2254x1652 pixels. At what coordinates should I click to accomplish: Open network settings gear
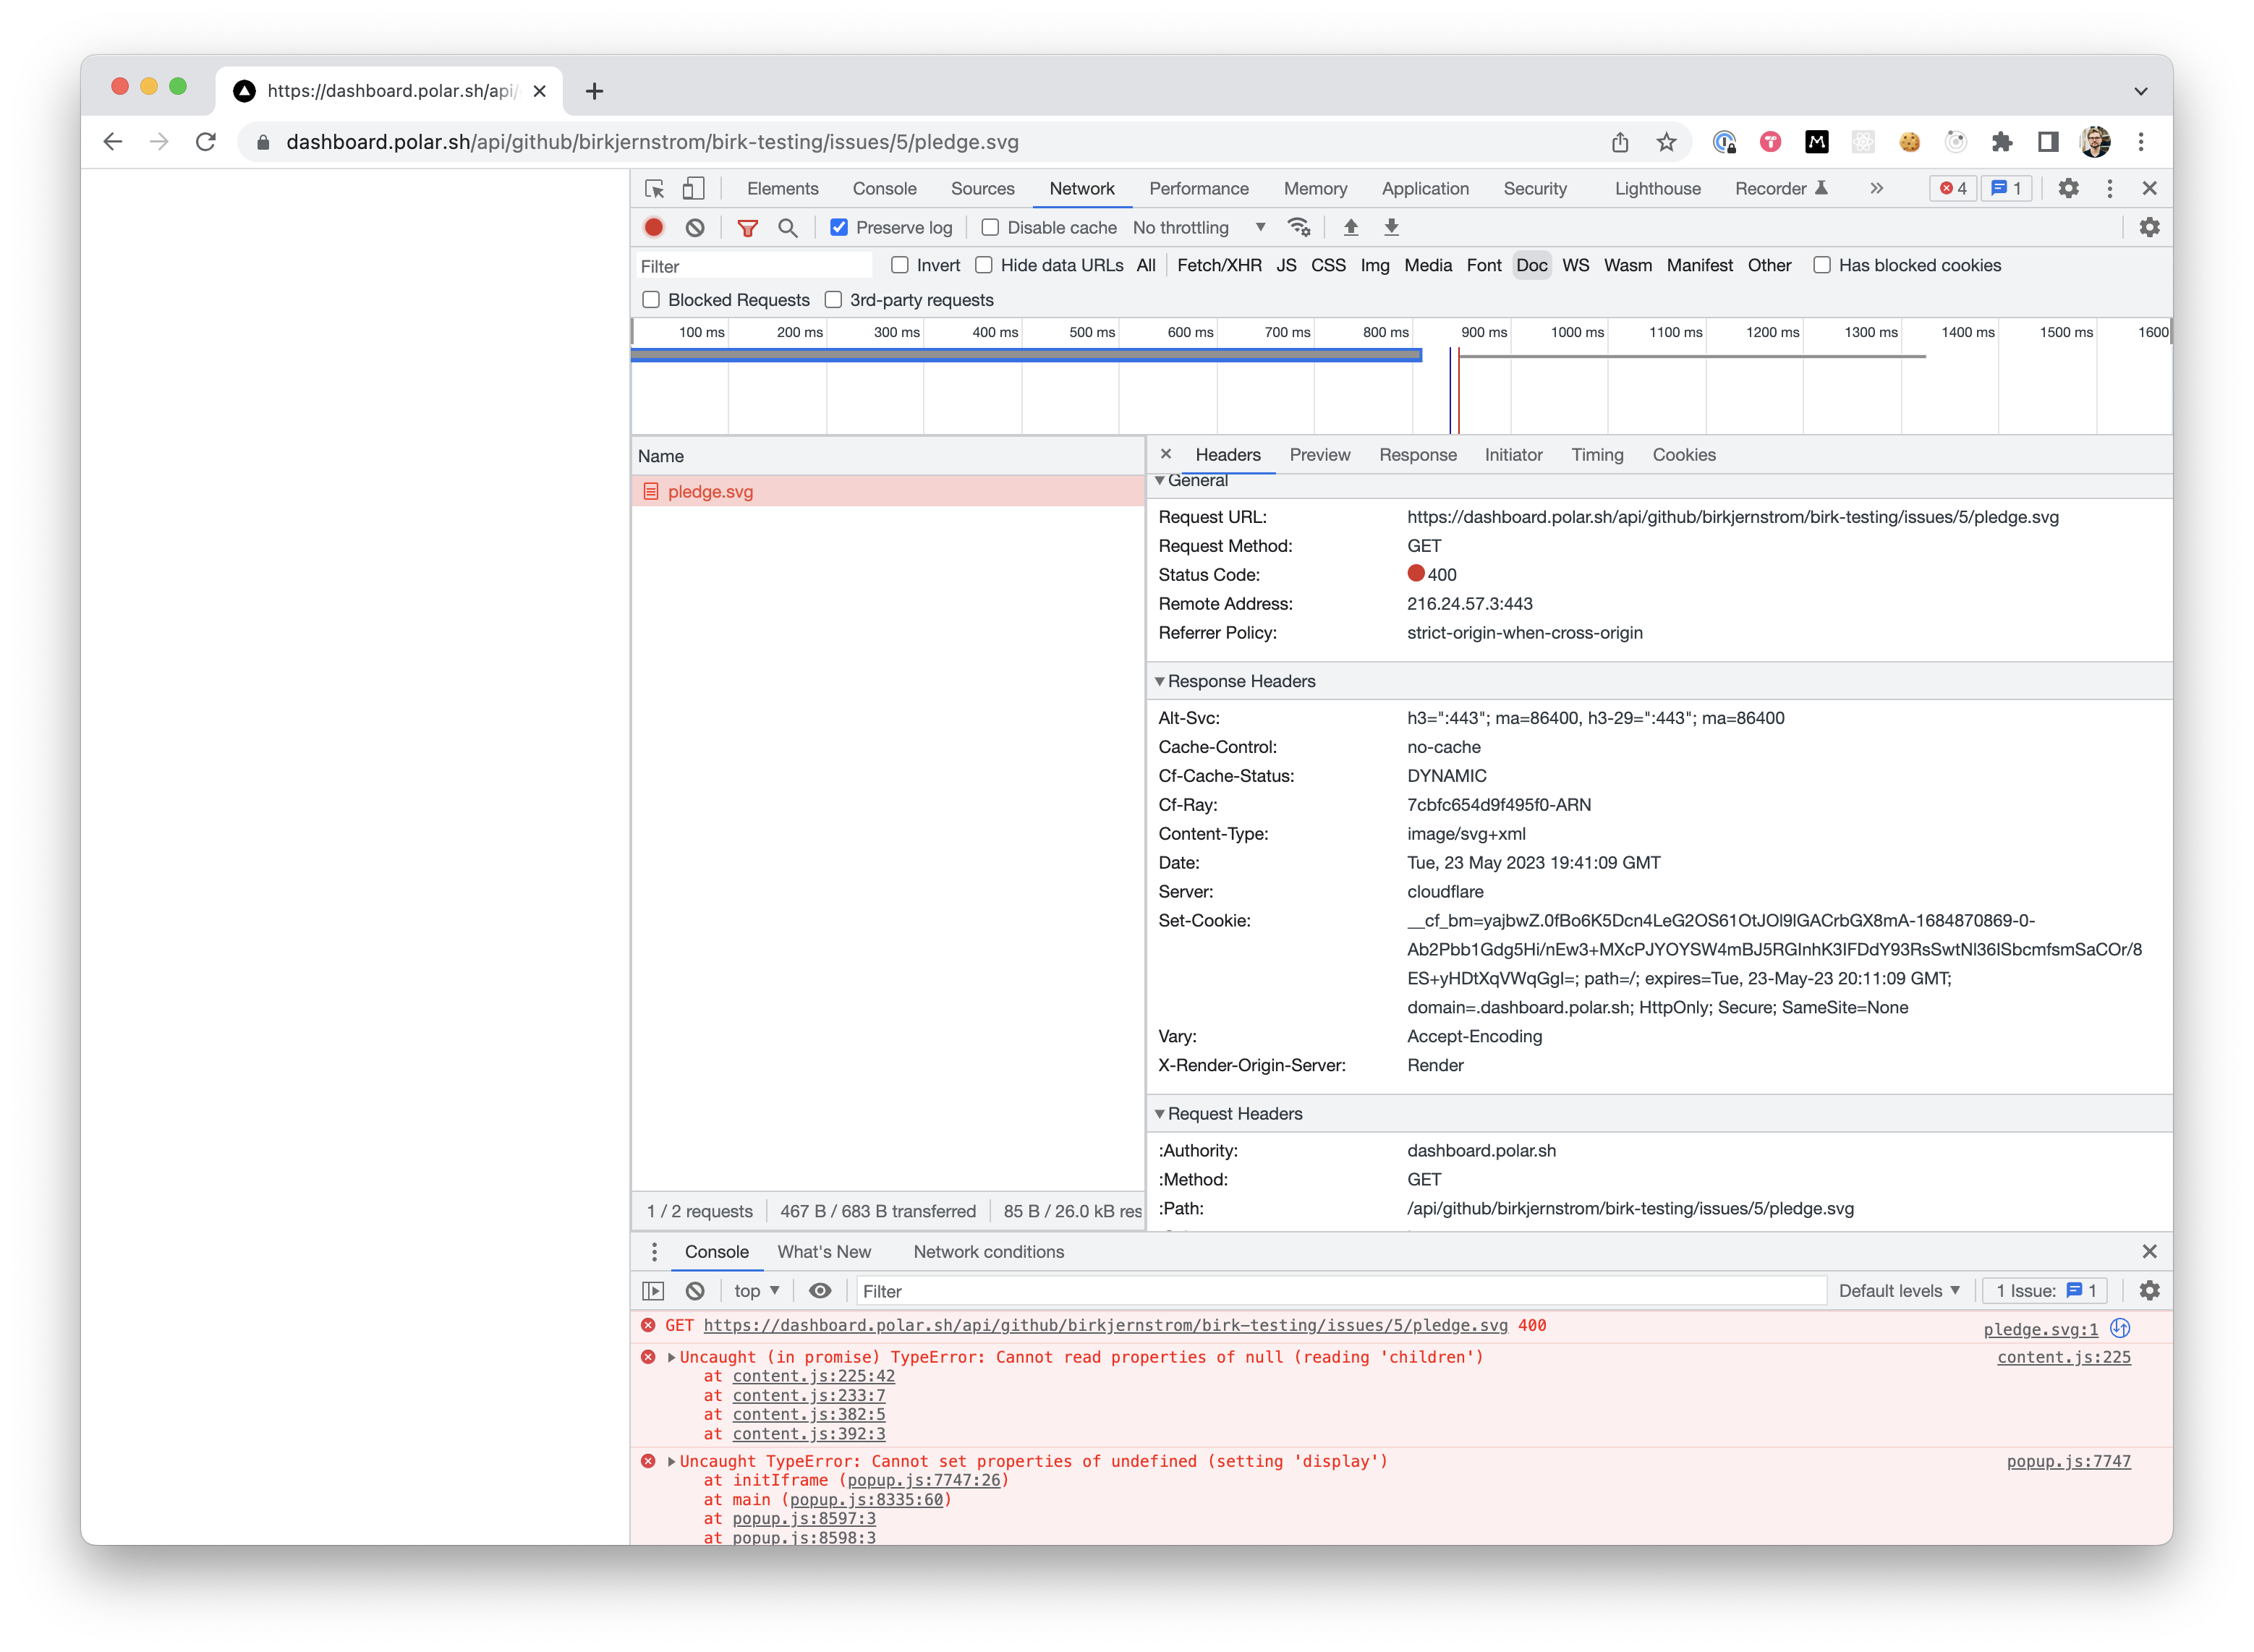(x=2149, y=227)
